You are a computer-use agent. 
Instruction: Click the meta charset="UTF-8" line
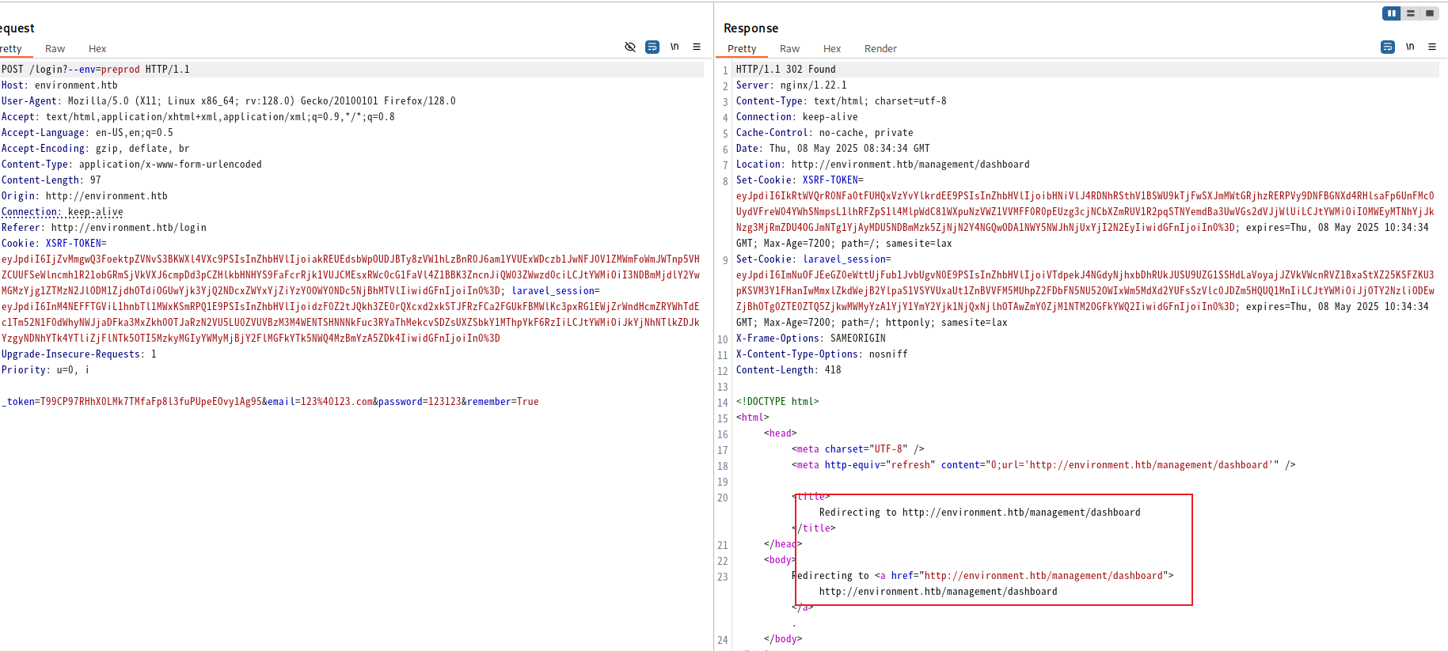857,449
